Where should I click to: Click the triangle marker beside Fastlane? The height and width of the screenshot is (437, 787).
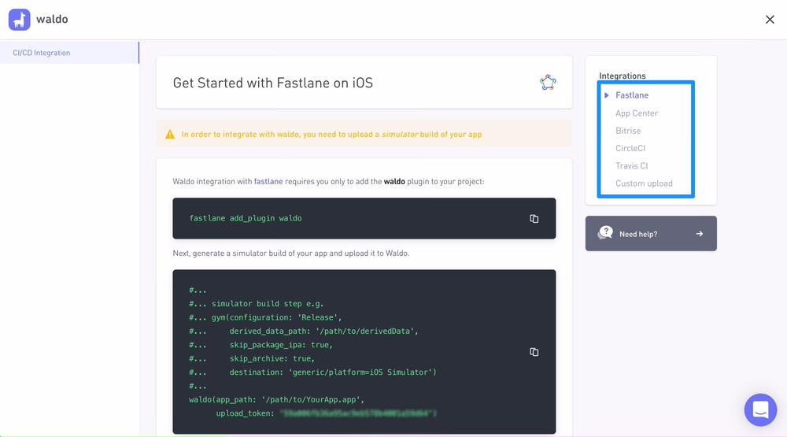606,95
